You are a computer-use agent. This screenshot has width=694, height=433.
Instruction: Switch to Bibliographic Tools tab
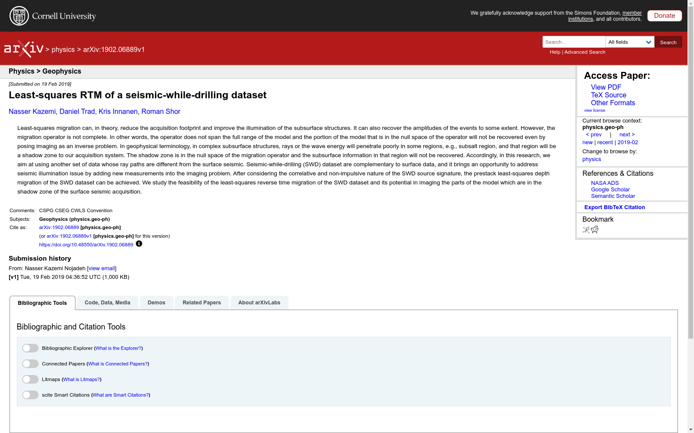pos(43,303)
